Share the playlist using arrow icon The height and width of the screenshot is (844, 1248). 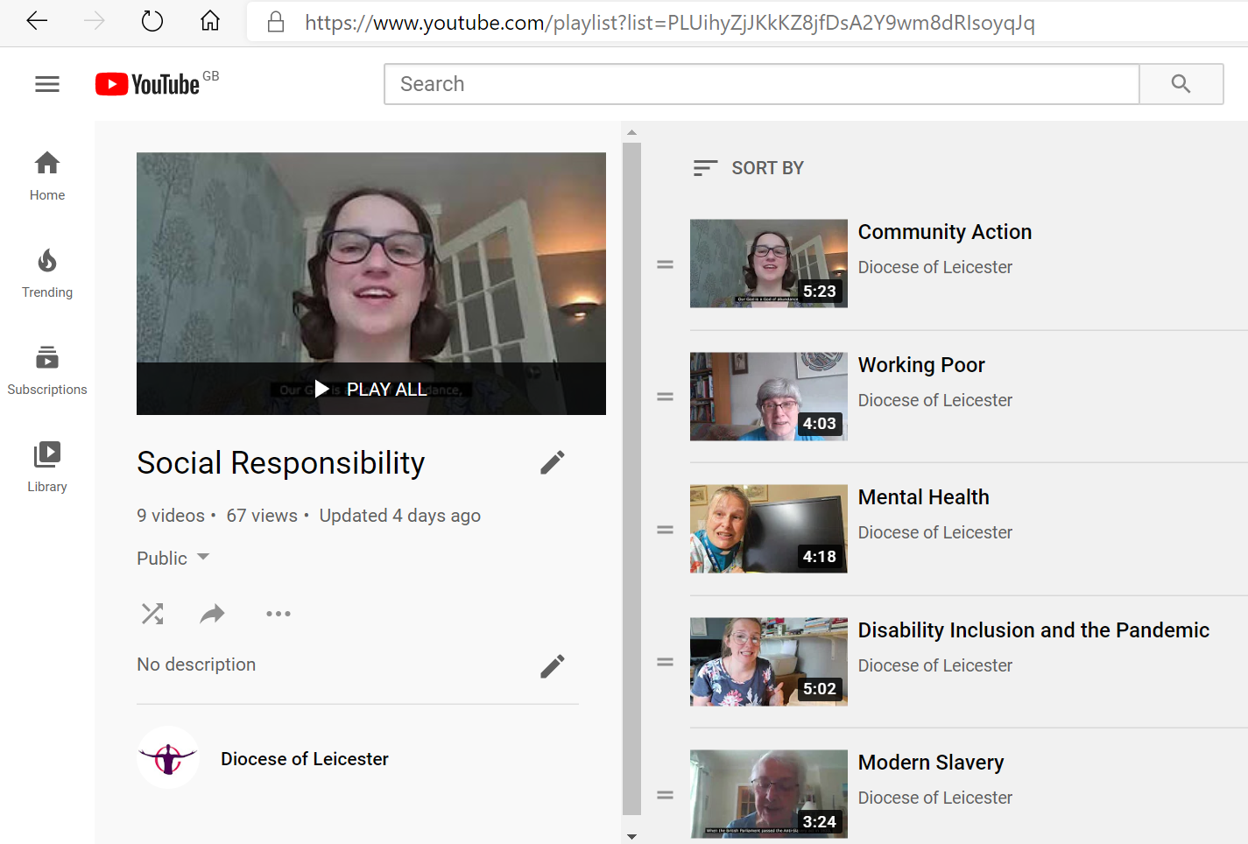click(x=212, y=614)
